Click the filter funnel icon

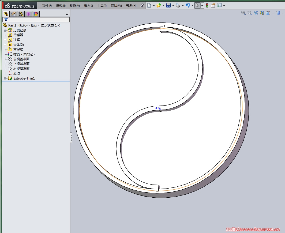tap(6, 20)
